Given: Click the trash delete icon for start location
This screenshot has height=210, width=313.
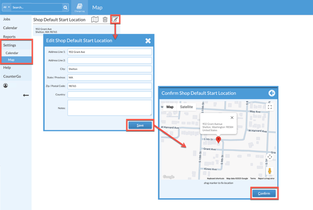Looking at the screenshot, I should (105, 20).
